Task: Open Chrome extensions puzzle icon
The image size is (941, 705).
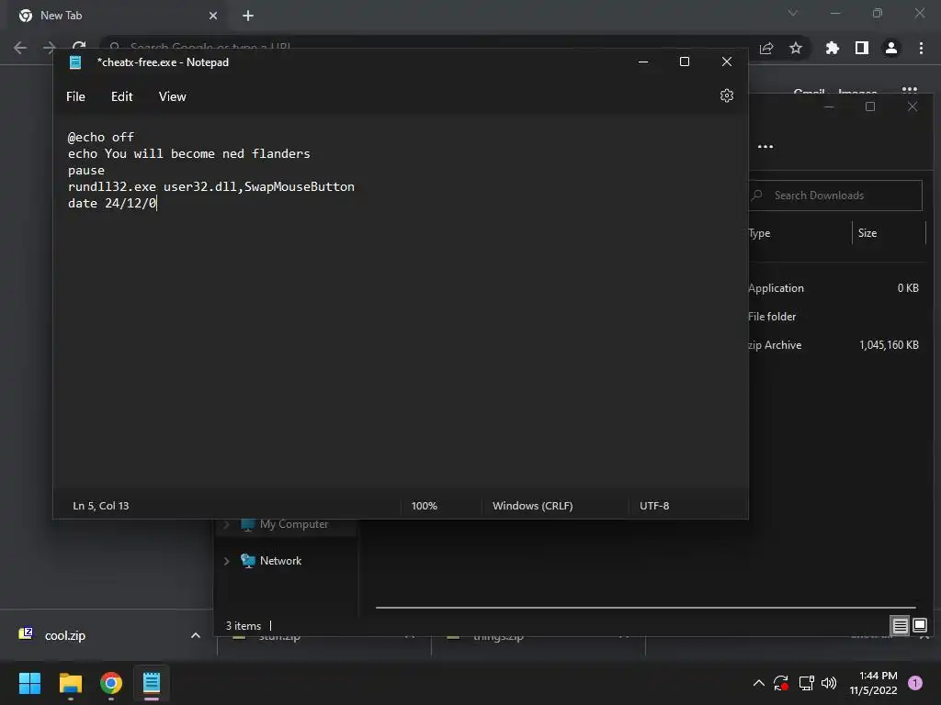Action: pyautogui.click(x=832, y=48)
